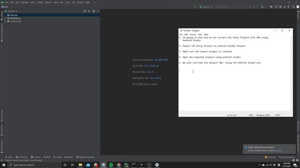The width and height of the screenshot is (300, 168).
Task: Open the Profiler tool window tab
Action: tap(68, 157)
